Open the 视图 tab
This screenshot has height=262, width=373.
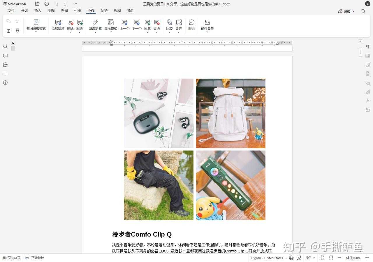pos(117,11)
